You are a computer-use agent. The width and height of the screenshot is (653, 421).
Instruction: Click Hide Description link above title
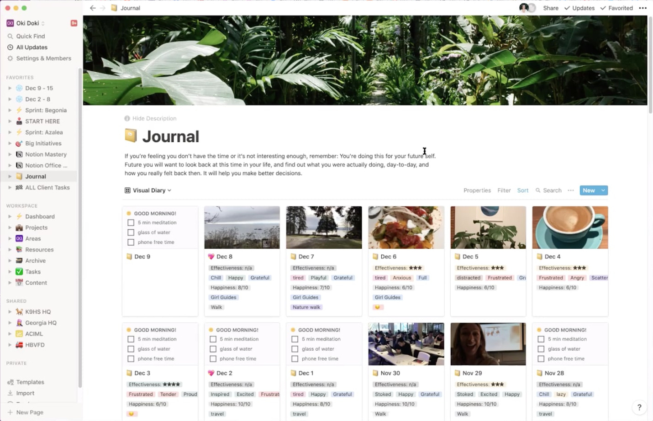[154, 118]
